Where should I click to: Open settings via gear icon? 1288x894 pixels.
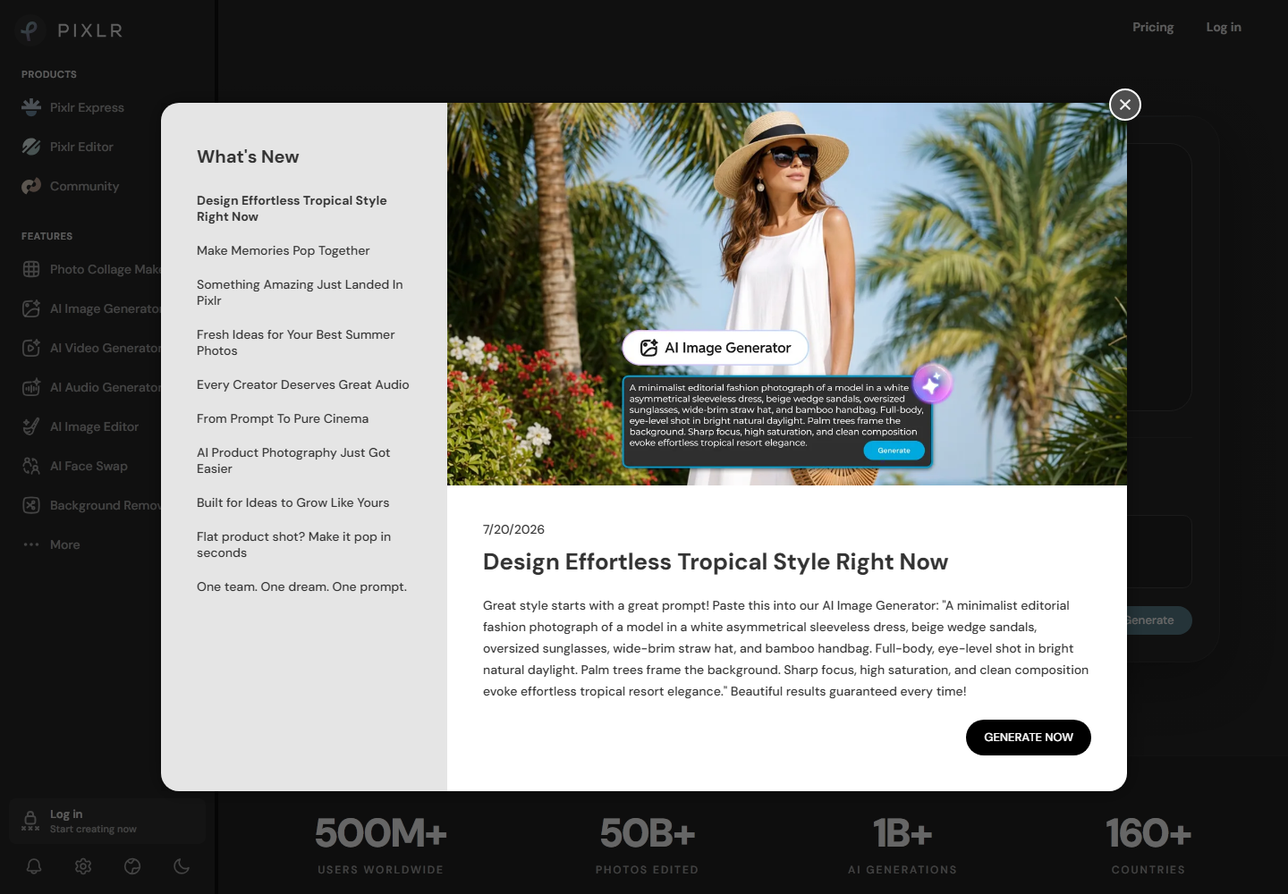point(83,866)
